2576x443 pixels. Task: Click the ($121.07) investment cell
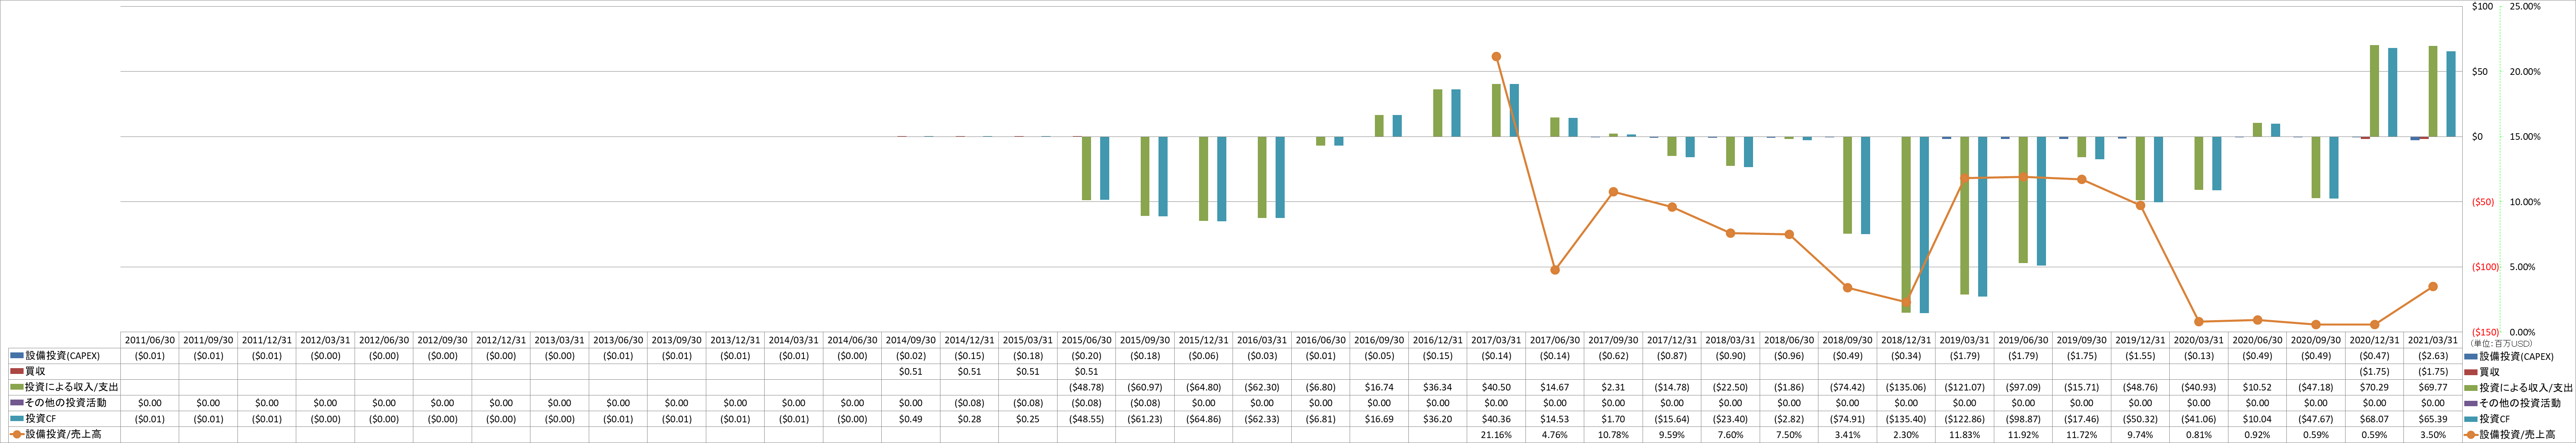tap(1965, 387)
